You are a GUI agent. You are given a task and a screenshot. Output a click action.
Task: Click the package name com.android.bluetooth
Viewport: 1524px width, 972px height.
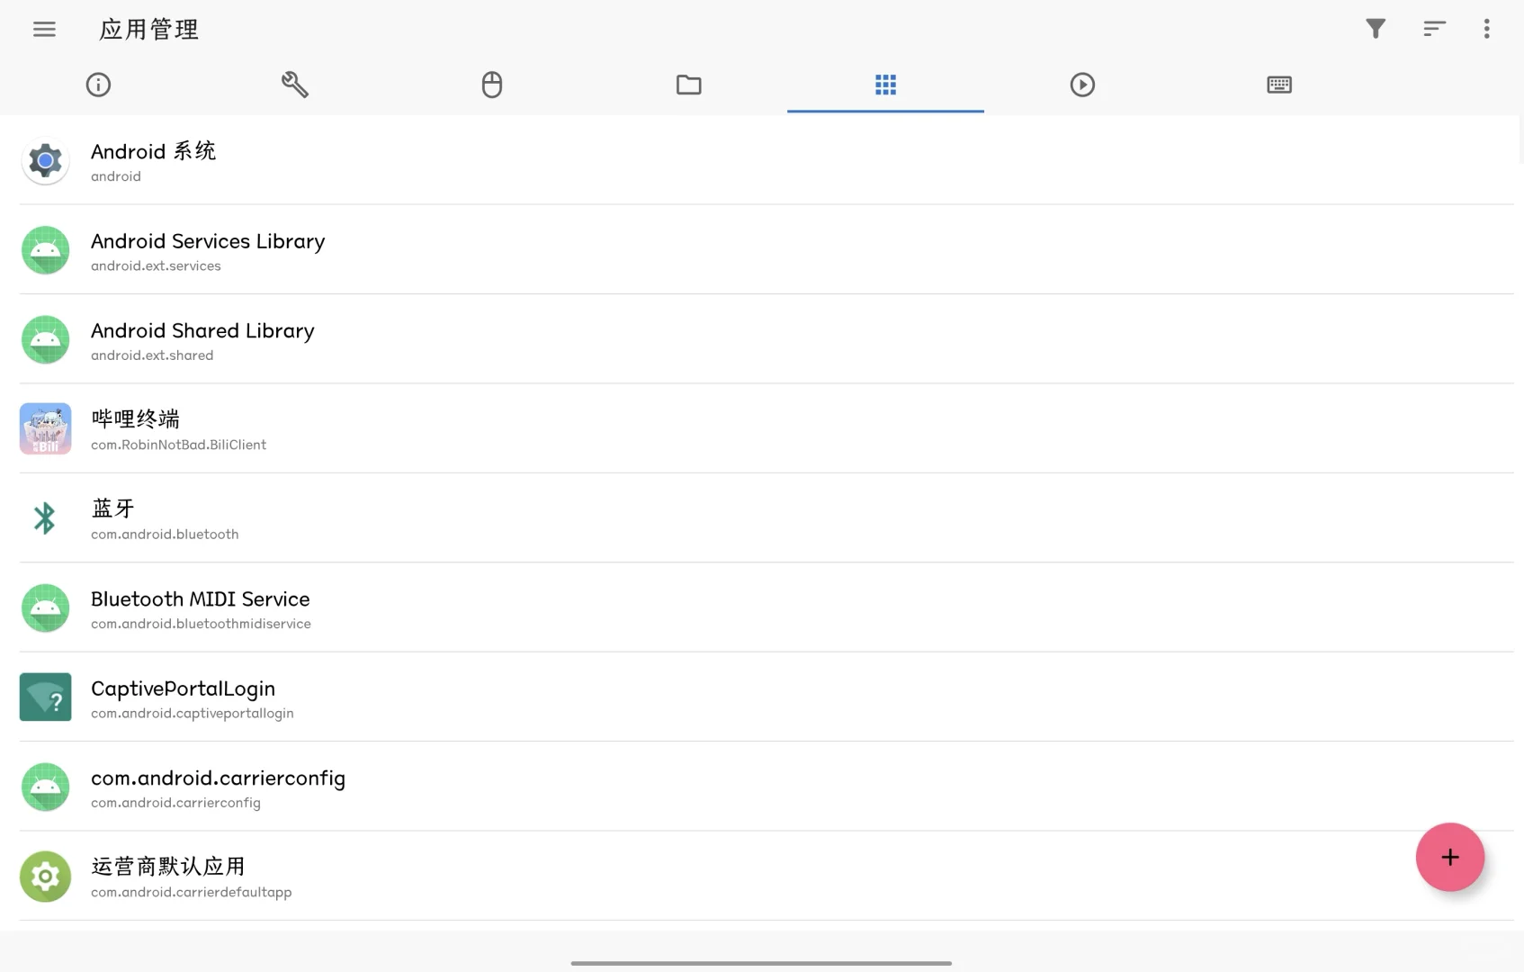165,535
